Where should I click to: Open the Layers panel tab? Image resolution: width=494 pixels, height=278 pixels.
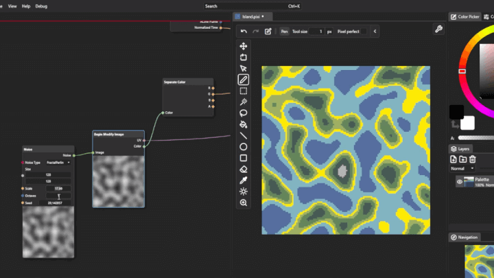[460, 149]
